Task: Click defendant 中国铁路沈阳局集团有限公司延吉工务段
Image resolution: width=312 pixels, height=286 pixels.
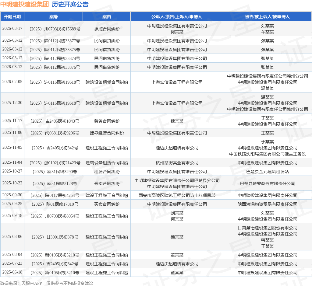Action: coord(268,154)
